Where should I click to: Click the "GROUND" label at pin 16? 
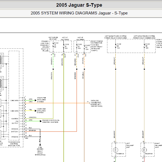(15, 137)
